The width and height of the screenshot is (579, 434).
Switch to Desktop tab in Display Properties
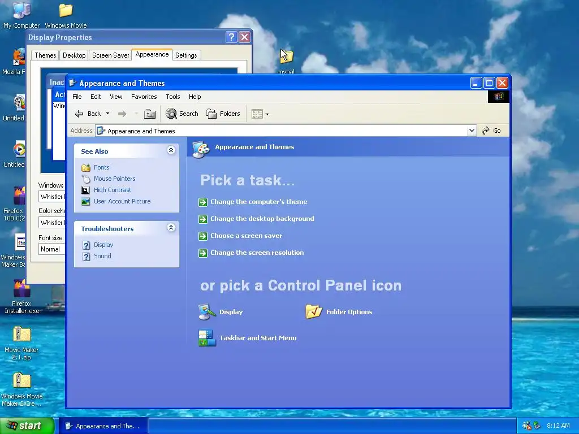pos(74,55)
